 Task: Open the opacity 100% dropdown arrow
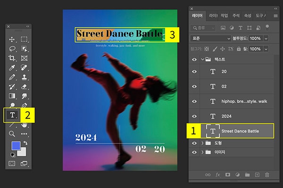266,39
